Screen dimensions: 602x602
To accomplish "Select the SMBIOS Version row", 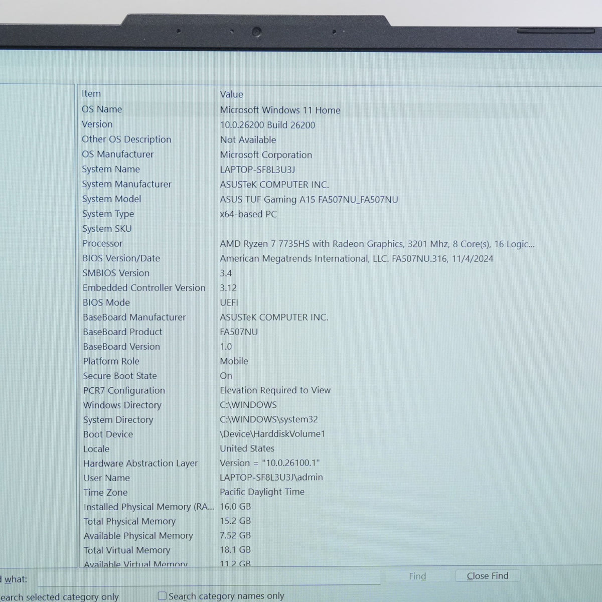I will click(311, 273).
